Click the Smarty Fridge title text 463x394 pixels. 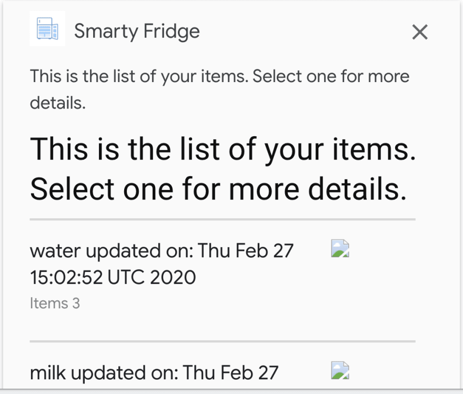pyautogui.click(x=137, y=32)
